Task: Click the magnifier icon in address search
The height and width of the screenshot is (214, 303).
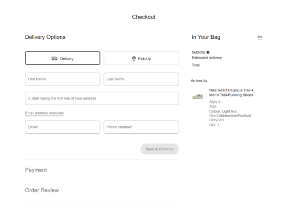Action: (29, 98)
